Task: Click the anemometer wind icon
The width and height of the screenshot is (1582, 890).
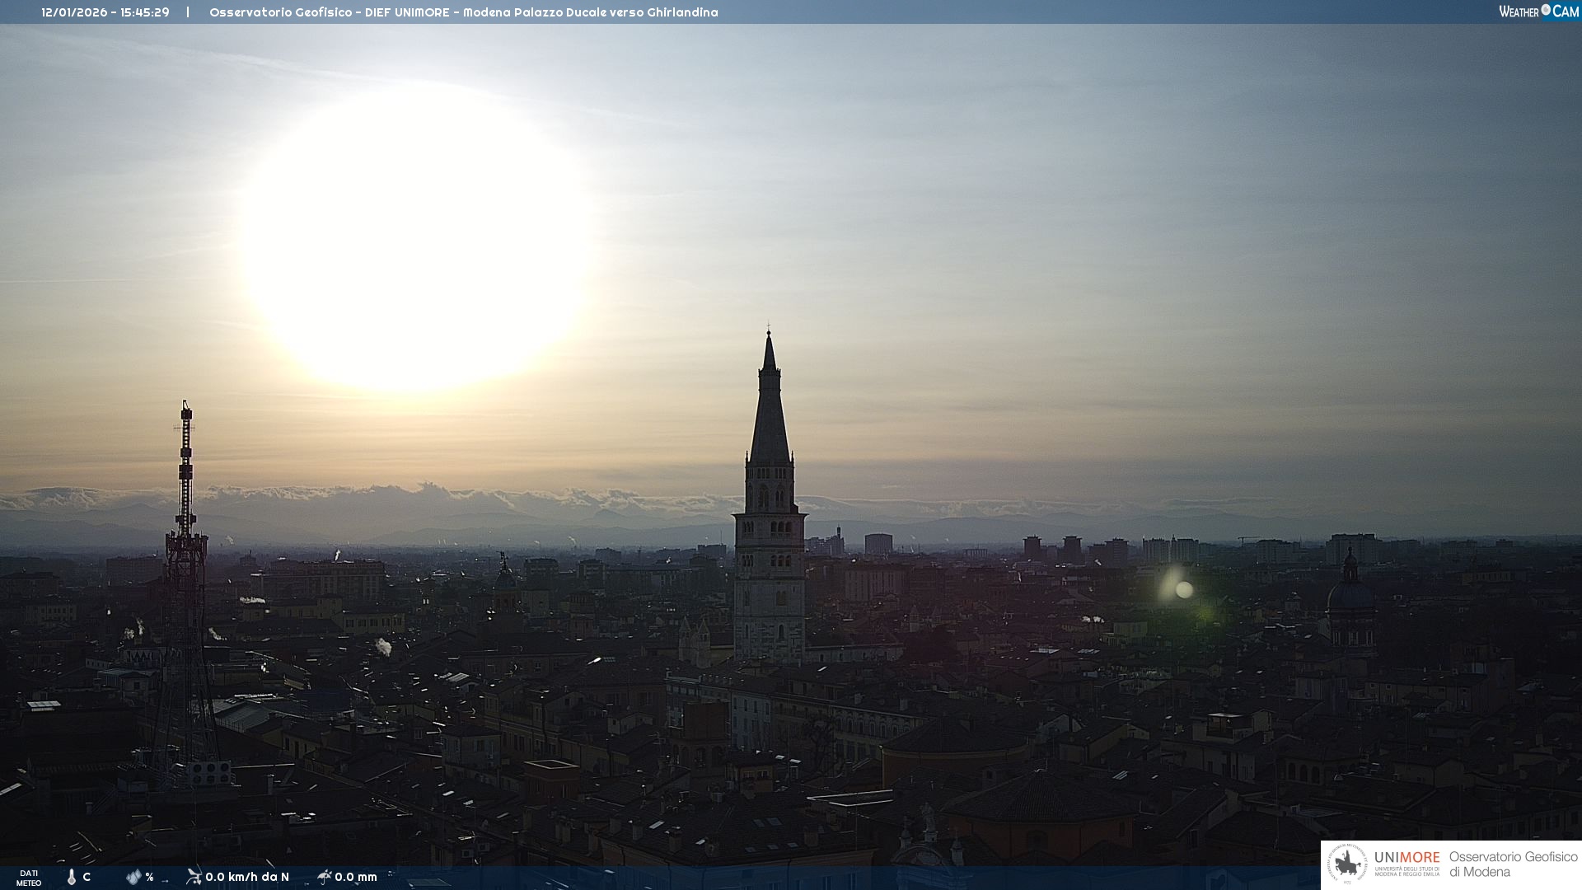Action: click(194, 876)
